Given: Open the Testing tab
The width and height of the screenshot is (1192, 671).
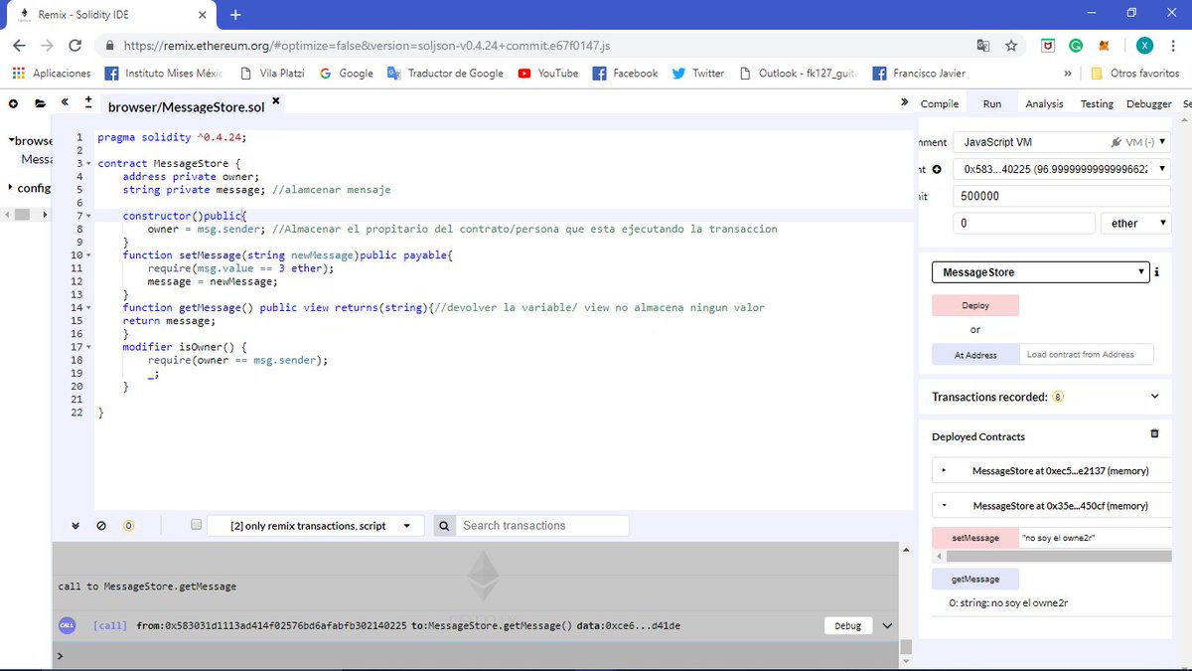Looking at the screenshot, I should coord(1097,103).
